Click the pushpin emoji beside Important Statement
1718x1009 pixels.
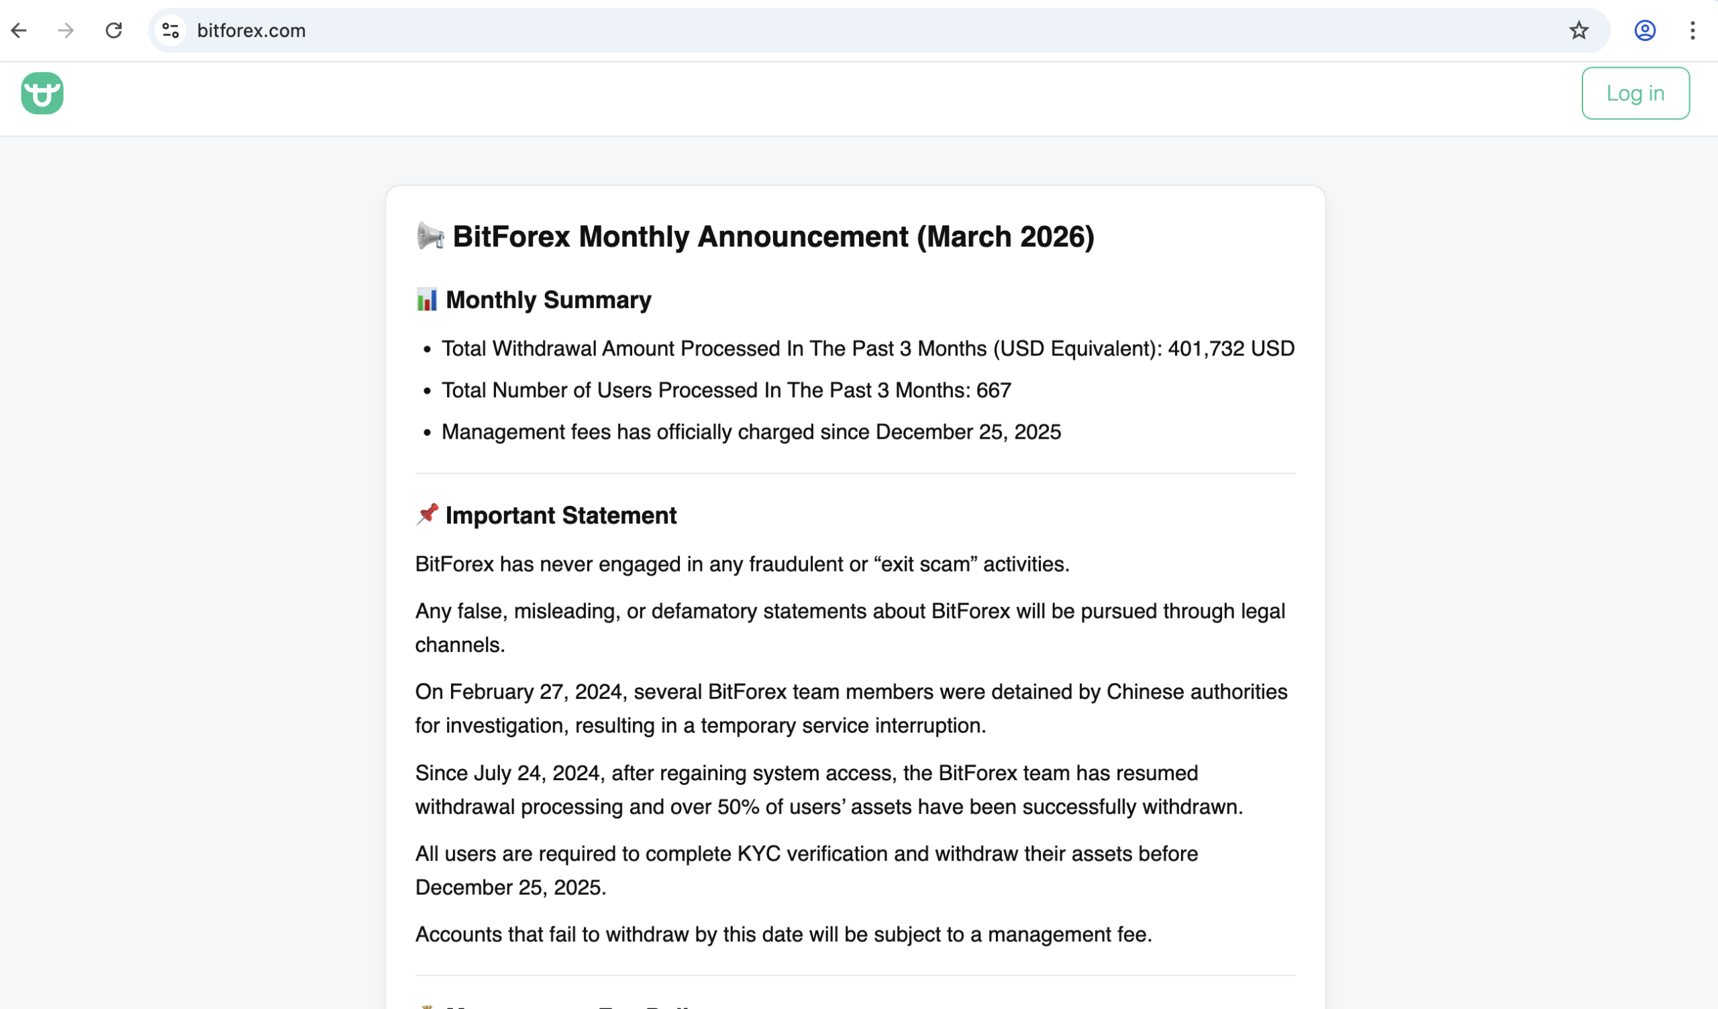click(x=425, y=515)
